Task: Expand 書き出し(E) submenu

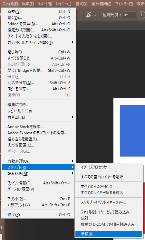Action: 39,117
